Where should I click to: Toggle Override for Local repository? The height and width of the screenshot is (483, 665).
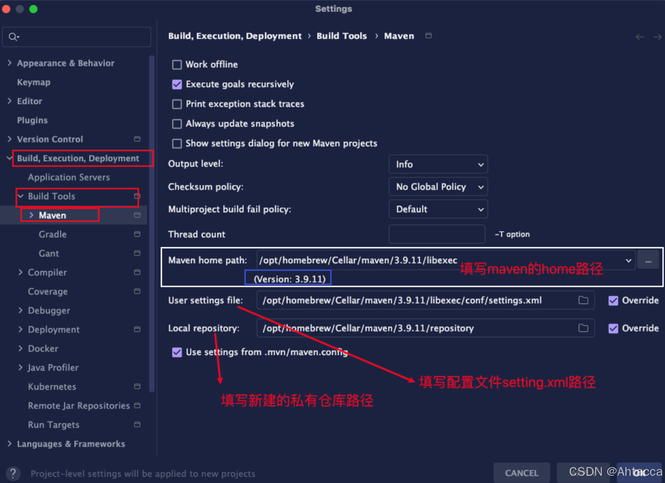pyautogui.click(x=613, y=329)
